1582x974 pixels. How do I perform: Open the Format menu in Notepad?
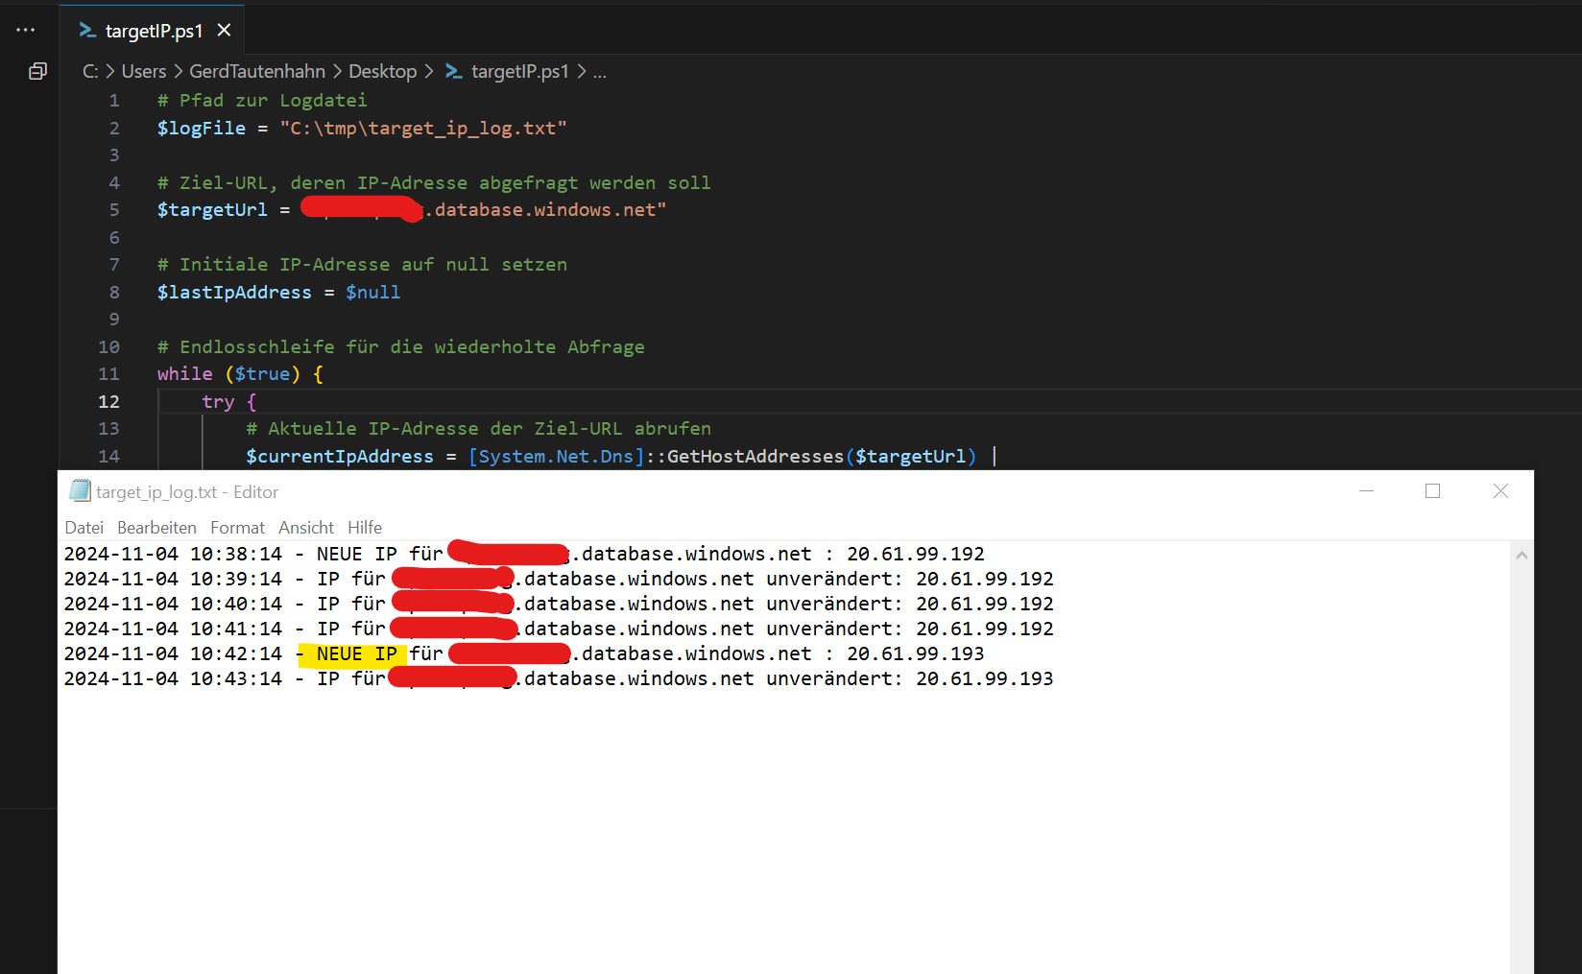[237, 528]
